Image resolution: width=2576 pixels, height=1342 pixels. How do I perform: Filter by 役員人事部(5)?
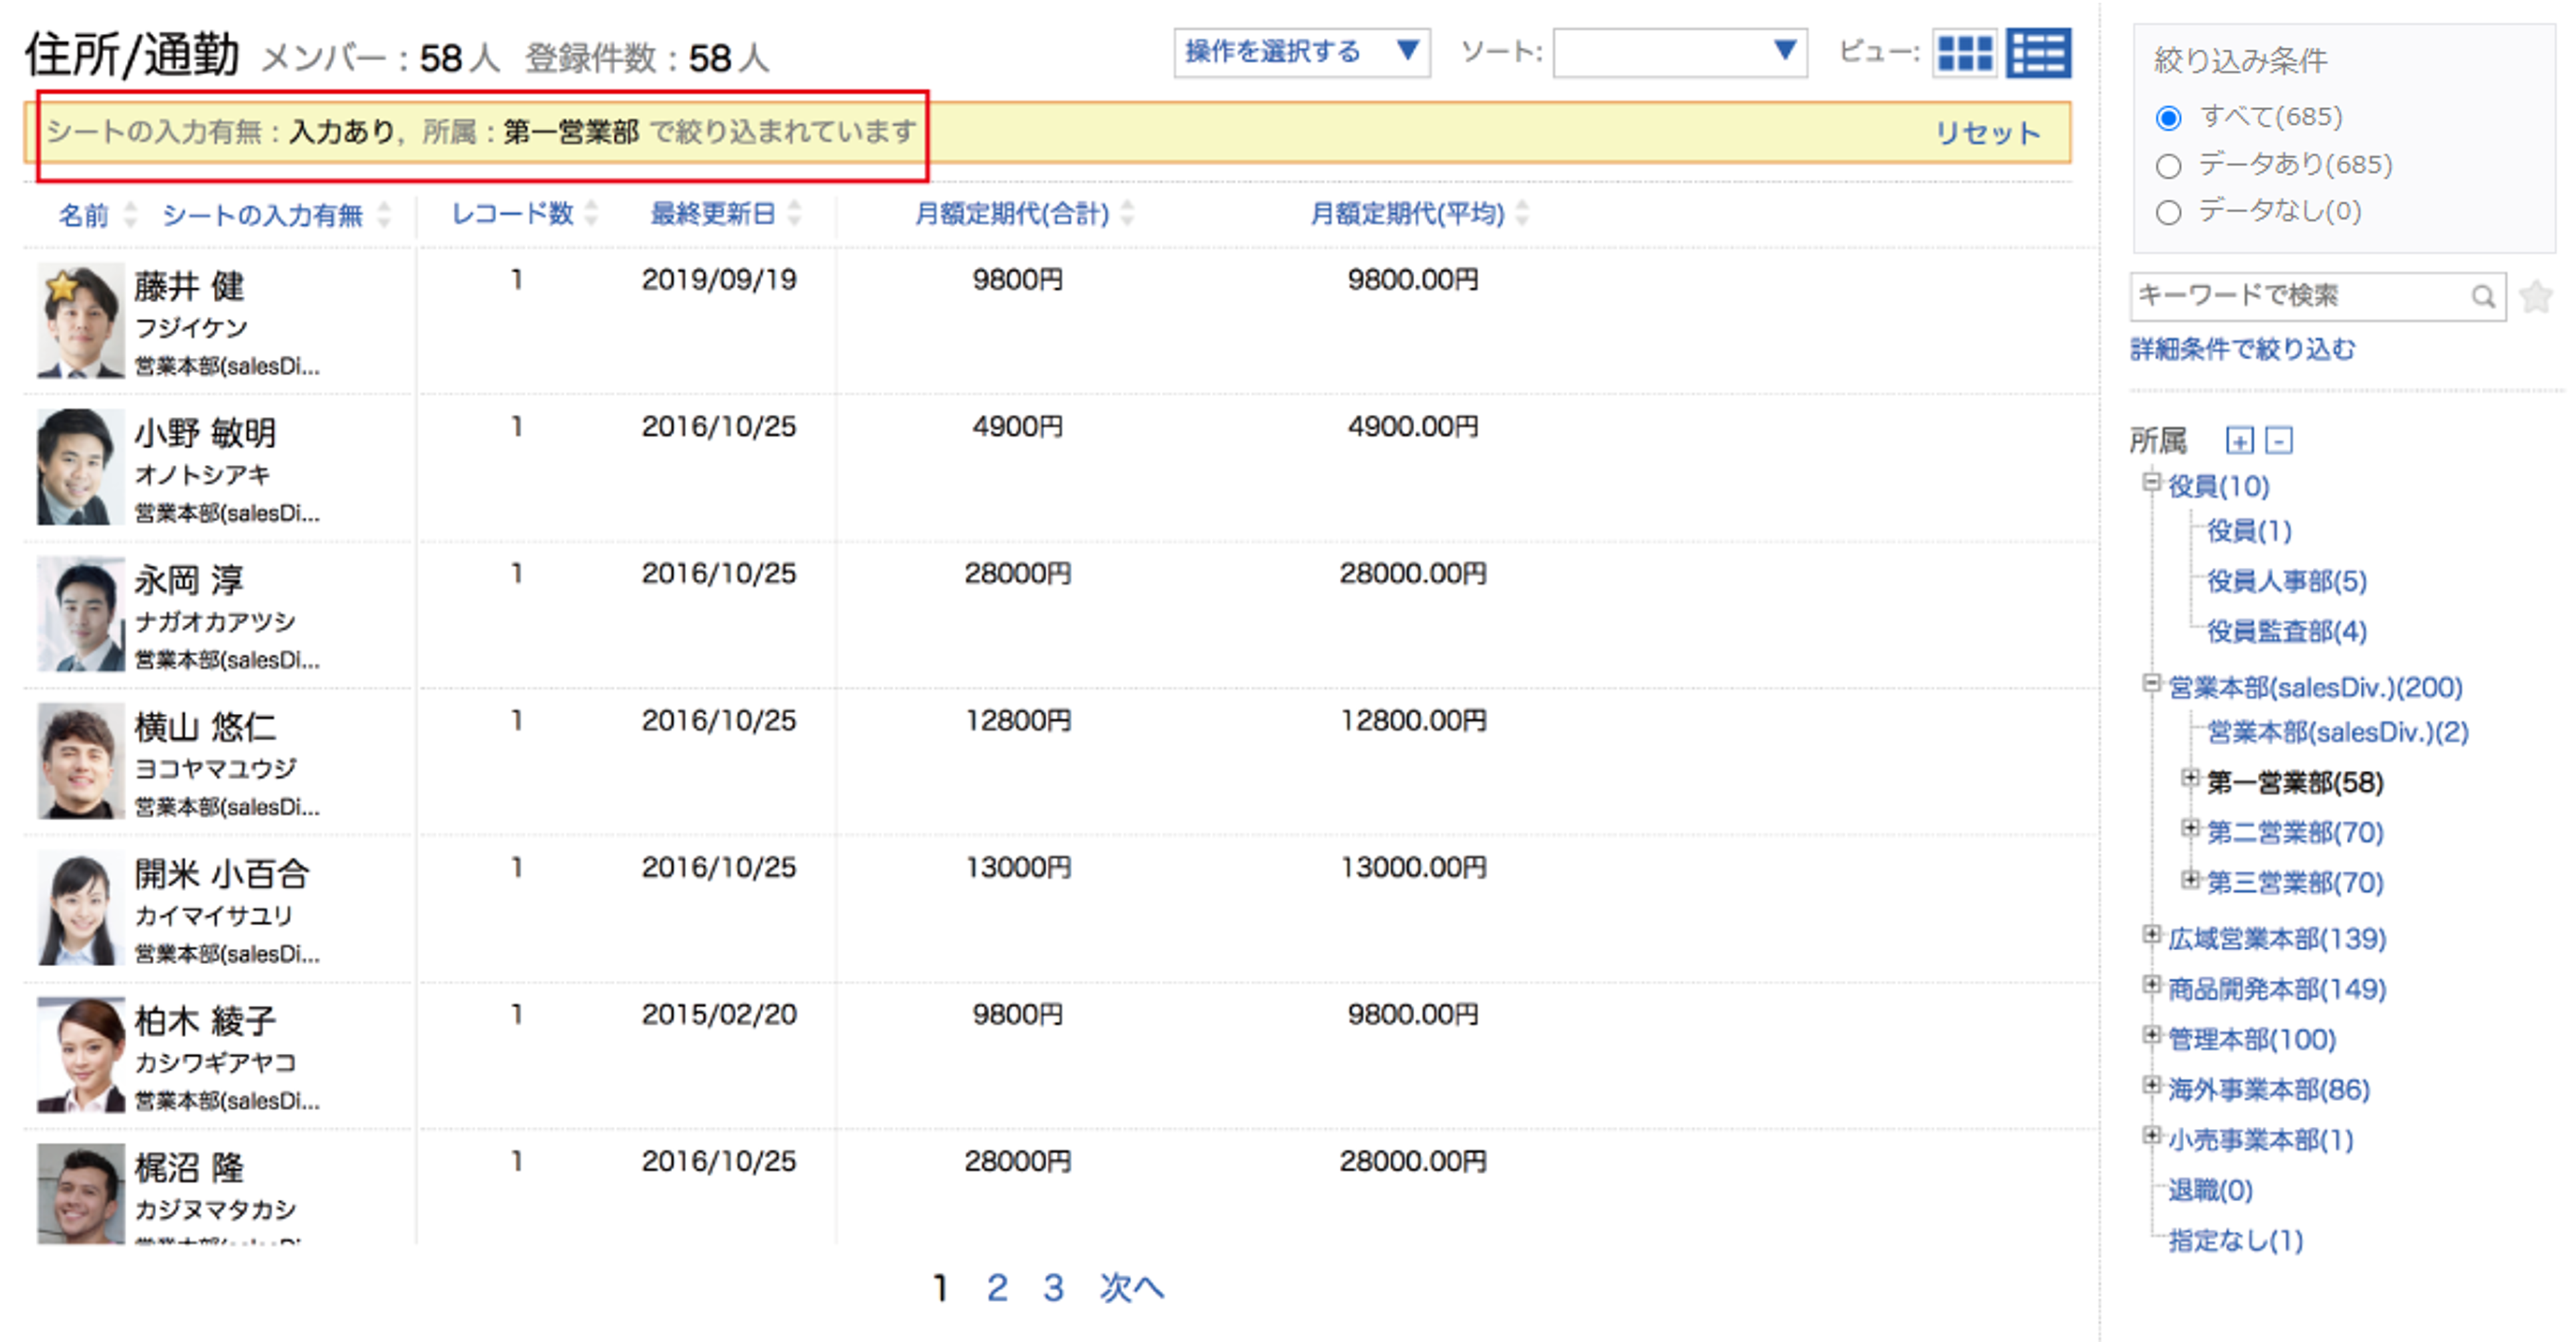point(2287,581)
